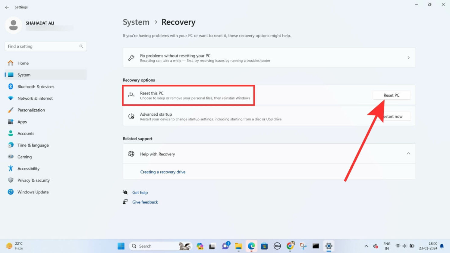Viewport: 450px width, 253px height.
Task: Open Windows Update from the sidebar
Action: [33, 192]
